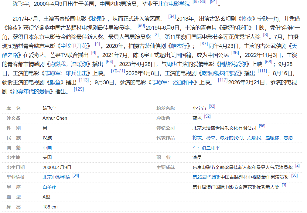Click the 北京电影学院 link in the intro sentence
Viewport: 307px width, 213px height.
coord(174,4)
